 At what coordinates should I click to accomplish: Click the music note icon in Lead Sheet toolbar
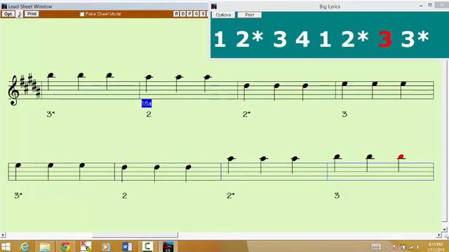tap(20, 14)
